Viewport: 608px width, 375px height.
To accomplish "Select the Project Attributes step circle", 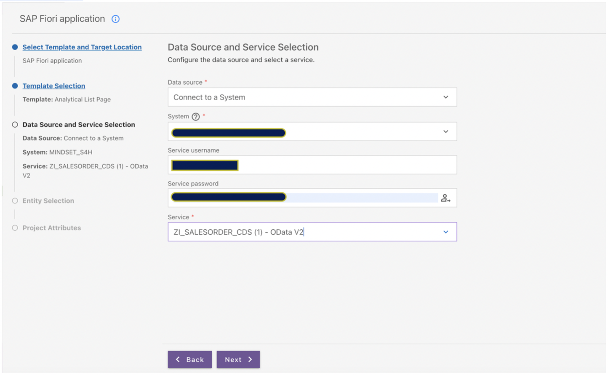I will pos(15,228).
